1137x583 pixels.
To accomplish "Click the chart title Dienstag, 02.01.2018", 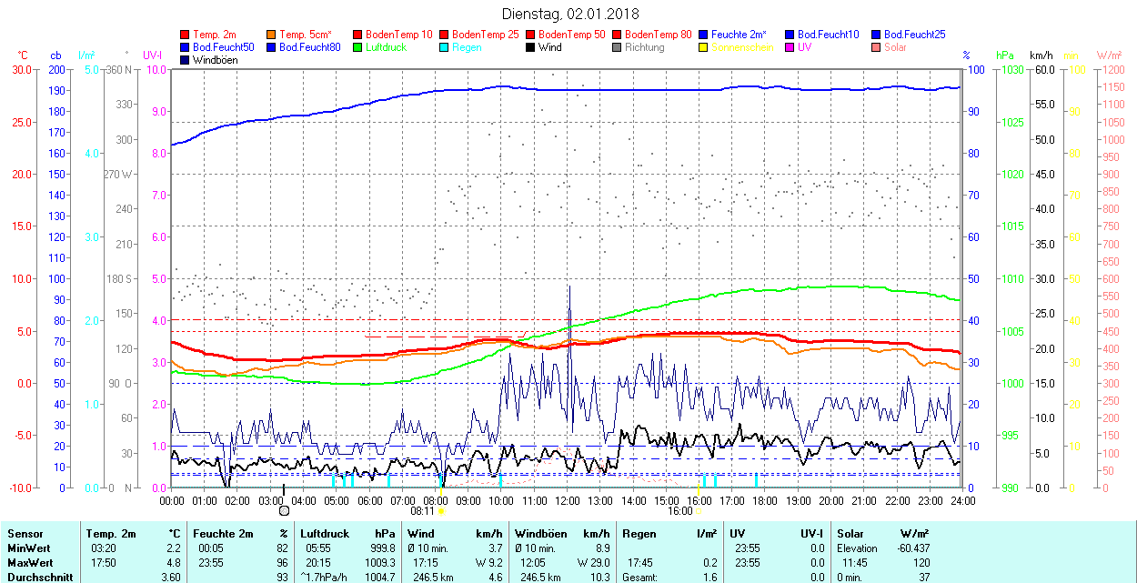I will pyautogui.click(x=570, y=15).
